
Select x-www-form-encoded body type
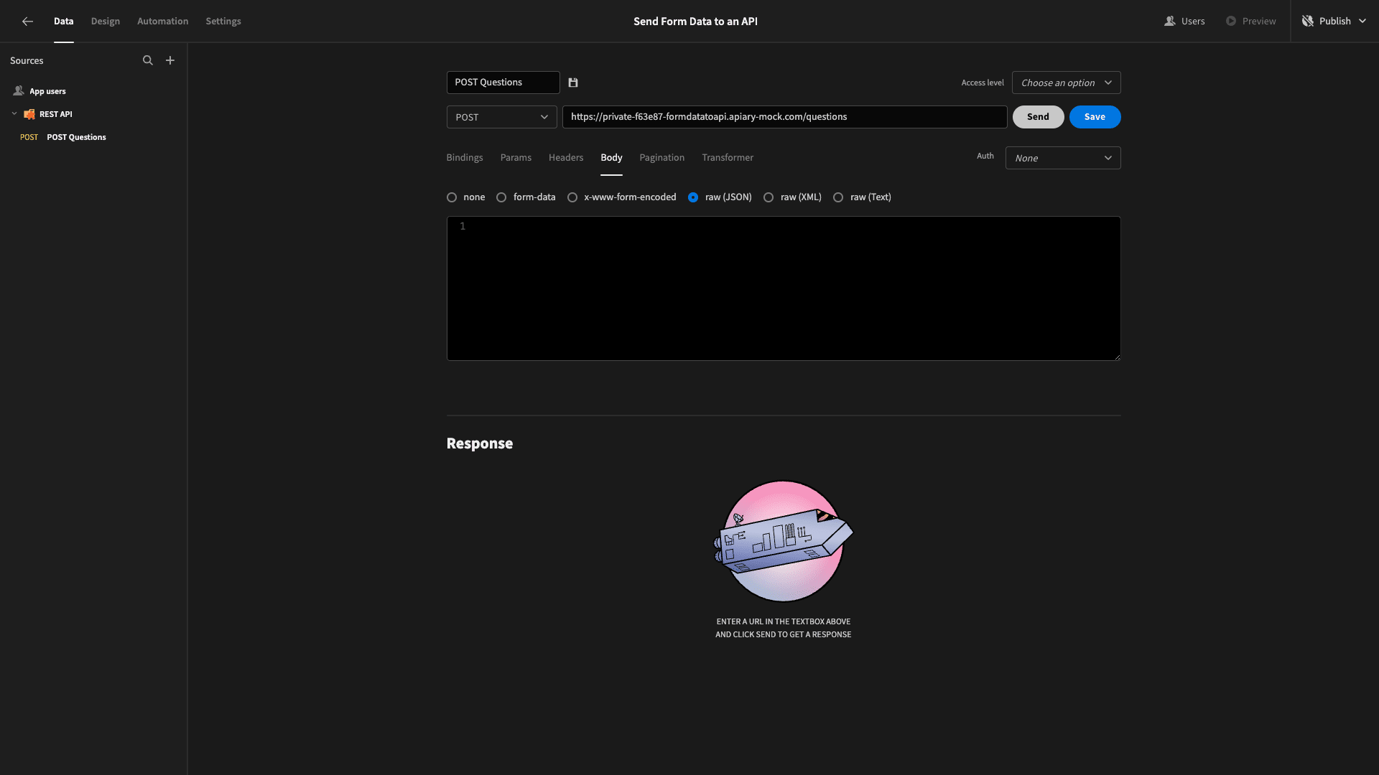572,197
